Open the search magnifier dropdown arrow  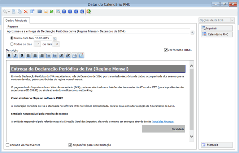[x=9, y=12]
